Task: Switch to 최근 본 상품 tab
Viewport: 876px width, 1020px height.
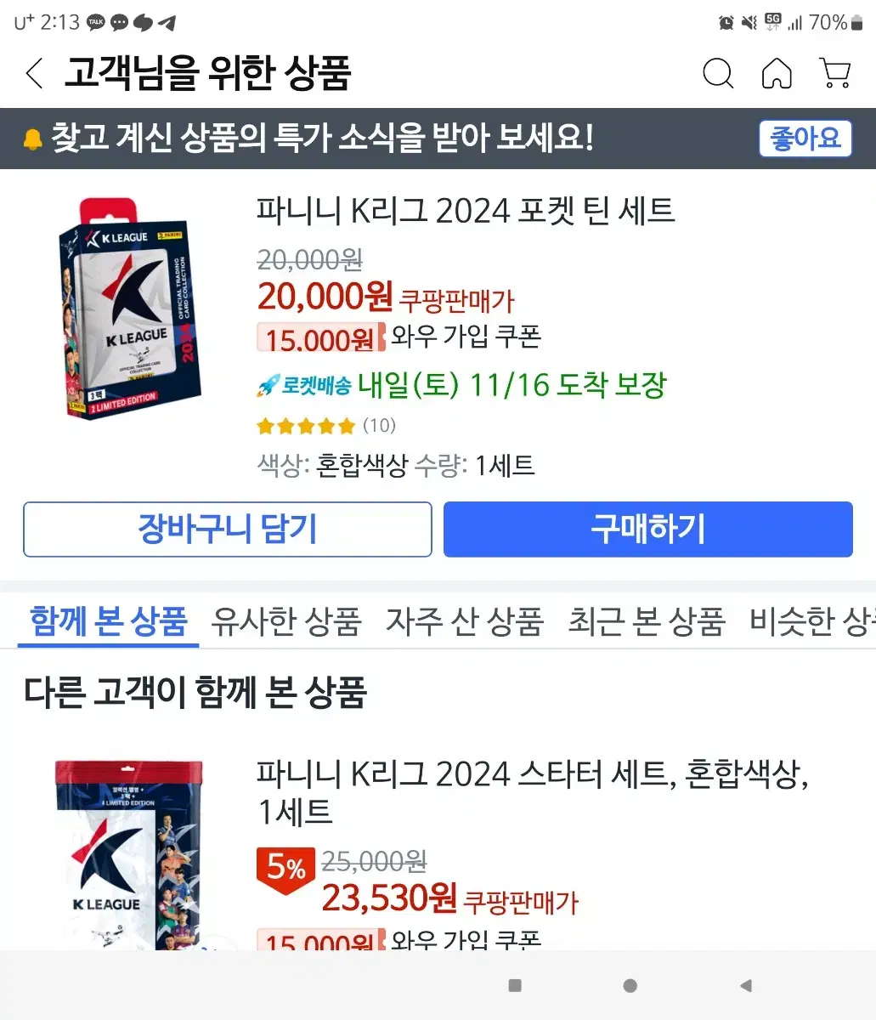Action: [x=647, y=622]
